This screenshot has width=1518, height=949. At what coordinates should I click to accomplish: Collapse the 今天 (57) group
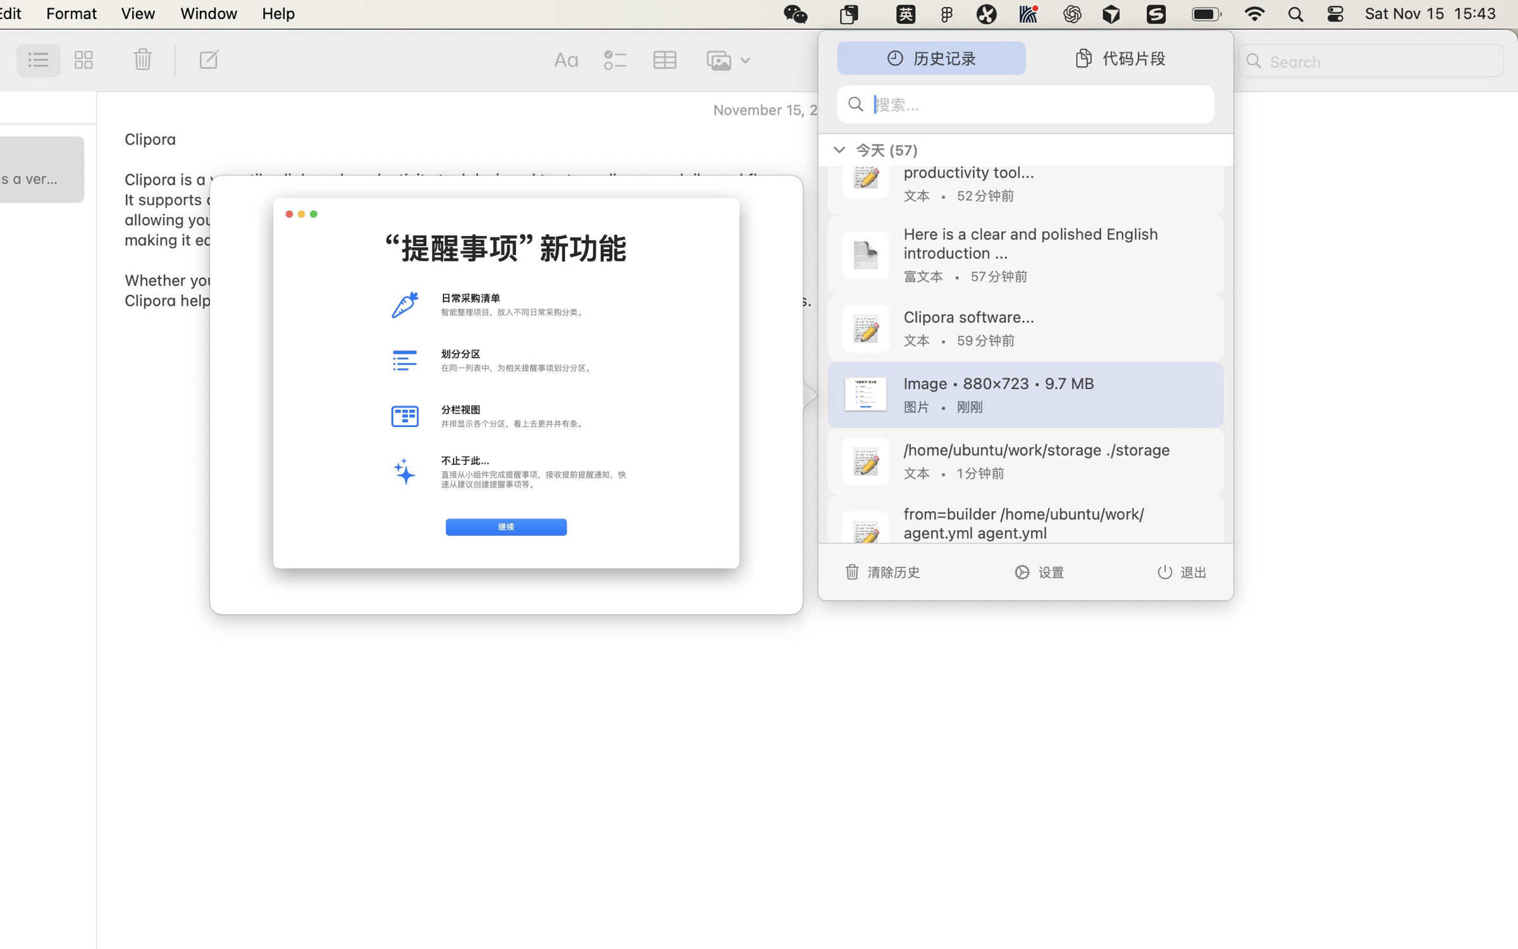point(839,150)
